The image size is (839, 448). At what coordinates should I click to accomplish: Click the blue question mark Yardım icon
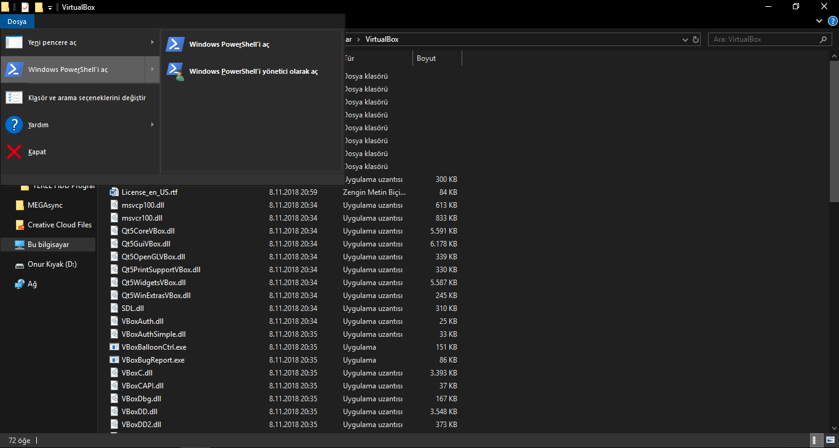pyautogui.click(x=14, y=125)
